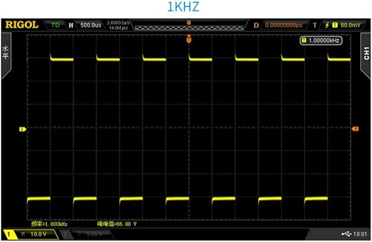Click the TD trigger status indicator

[56, 25]
